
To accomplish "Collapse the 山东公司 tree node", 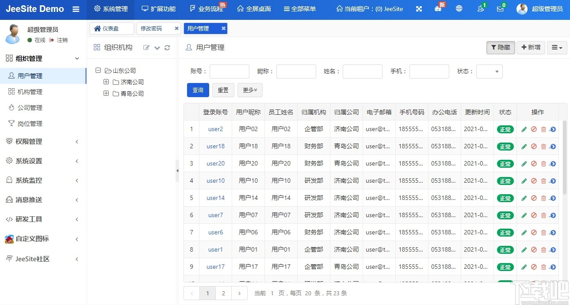I will 98,70.
